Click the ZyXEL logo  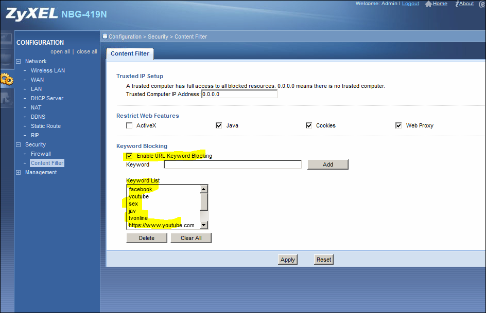click(31, 14)
